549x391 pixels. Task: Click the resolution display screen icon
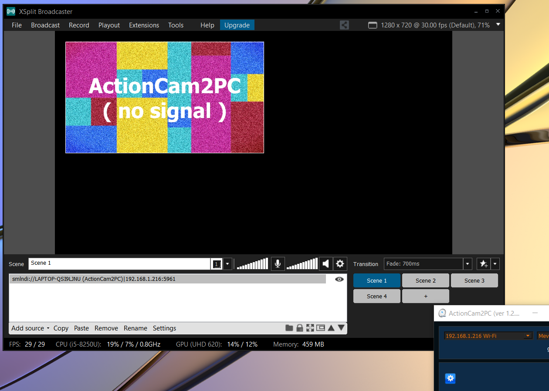[373, 25]
